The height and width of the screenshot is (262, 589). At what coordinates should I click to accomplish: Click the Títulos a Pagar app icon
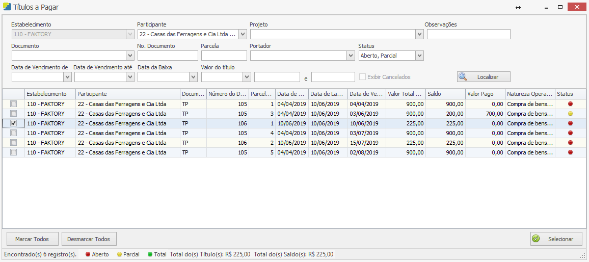coord(7,7)
